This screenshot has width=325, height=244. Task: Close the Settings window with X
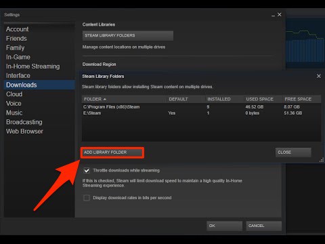point(280,14)
